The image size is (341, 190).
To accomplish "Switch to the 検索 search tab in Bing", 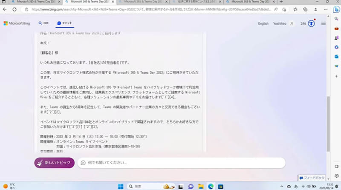I will coord(44,23).
